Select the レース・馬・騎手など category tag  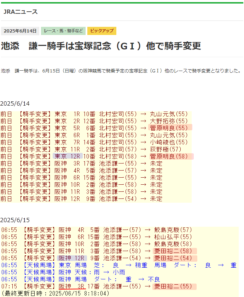[63, 31]
